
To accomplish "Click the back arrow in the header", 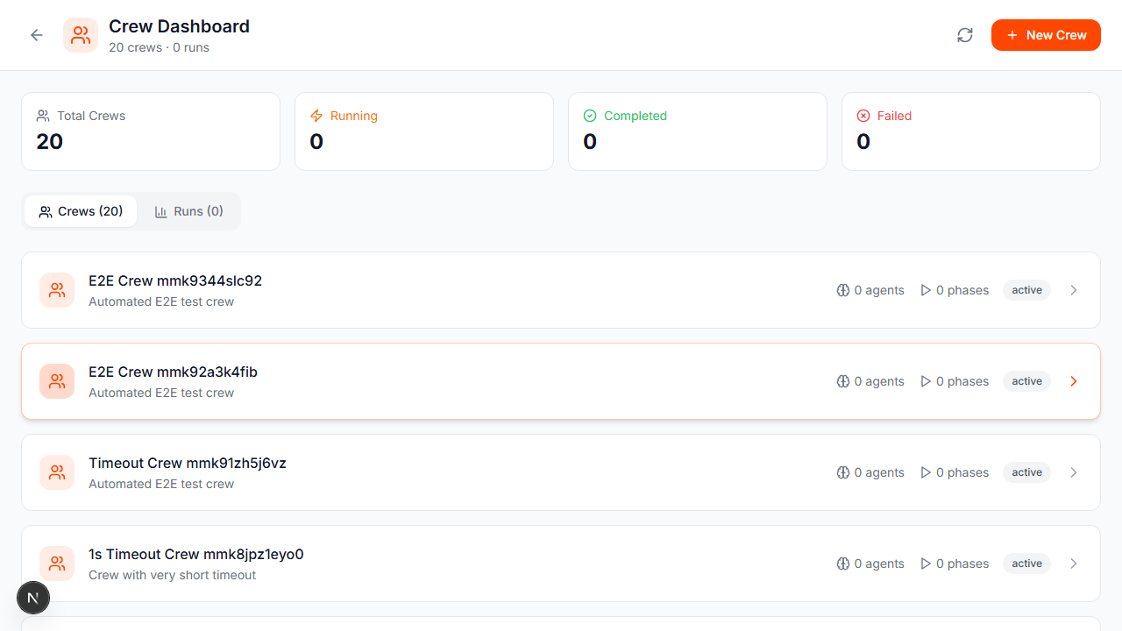I will tap(36, 34).
